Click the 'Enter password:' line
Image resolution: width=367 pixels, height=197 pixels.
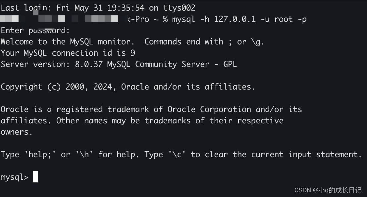(x=35, y=31)
